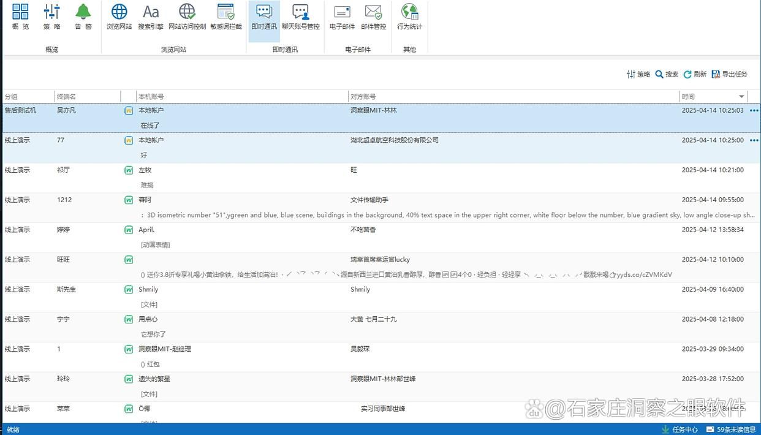Click the WeChat icon in 玲玲 row
The height and width of the screenshot is (435, 761).
click(129, 379)
